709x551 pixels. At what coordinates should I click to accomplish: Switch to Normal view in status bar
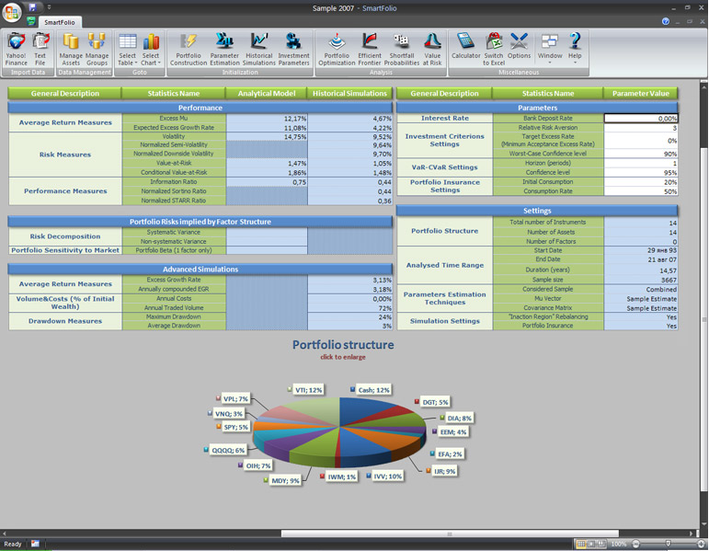(x=581, y=544)
